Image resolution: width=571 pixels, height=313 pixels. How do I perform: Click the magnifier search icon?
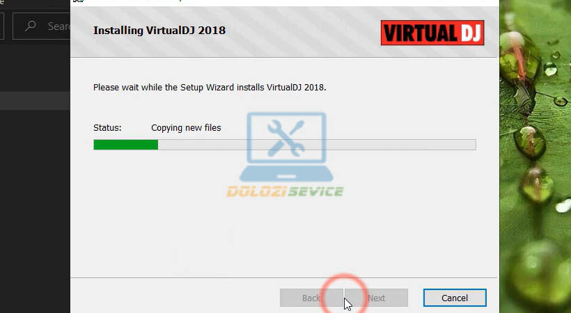pos(31,26)
